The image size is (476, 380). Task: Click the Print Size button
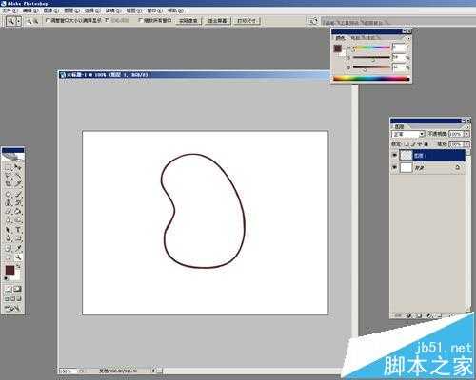[247, 21]
